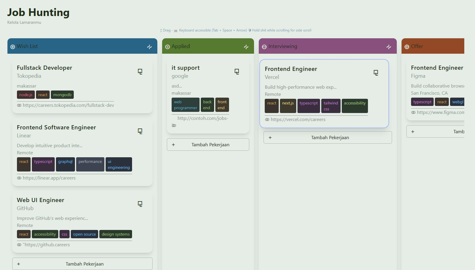Click the web programmer tag on google card
475x270 pixels.
tap(186, 105)
